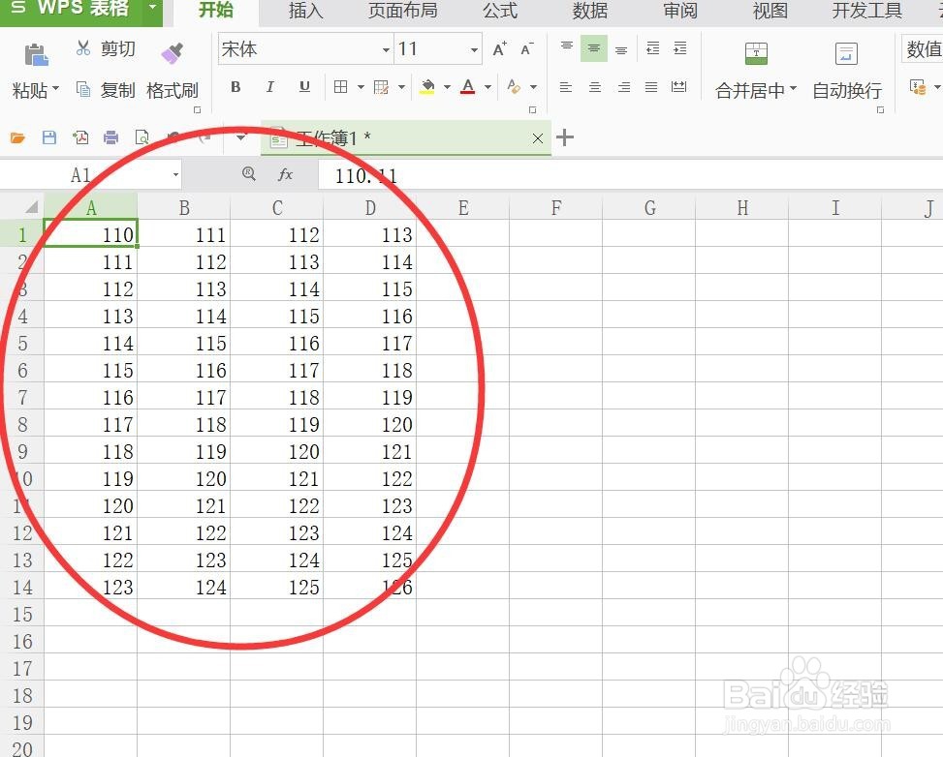The width and height of the screenshot is (943, 757).
Task: Select the Format Painter brush icon
Action: [x=172, y=53]
